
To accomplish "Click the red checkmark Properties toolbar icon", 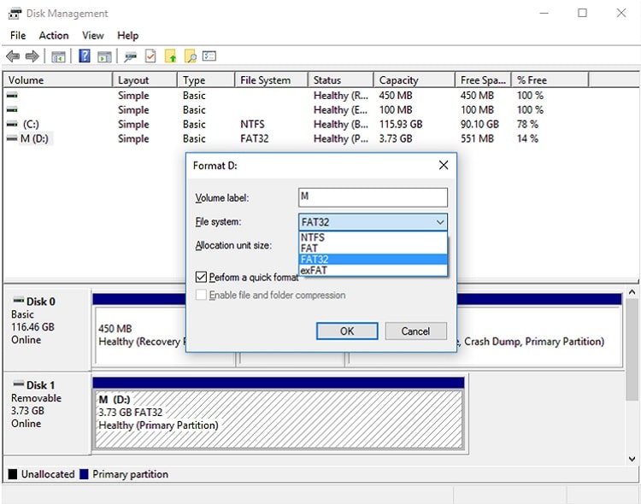I will pyautogui.click(x=150, y=56).
